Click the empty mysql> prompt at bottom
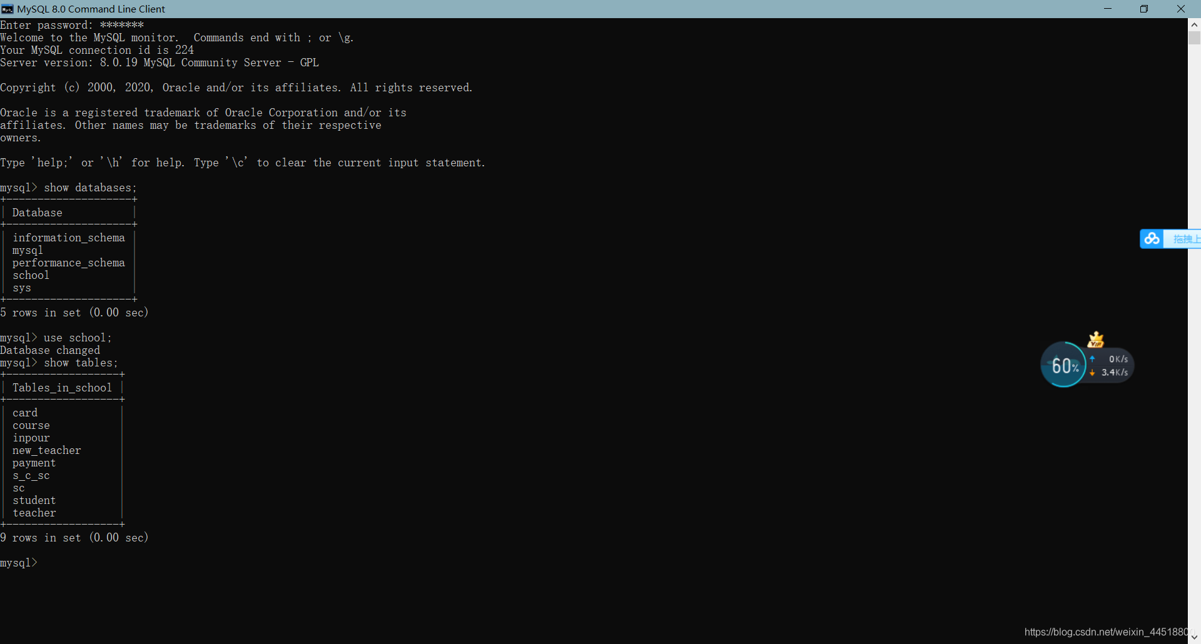This screenshot has width=1201, height=644. [x=19, y=563]
